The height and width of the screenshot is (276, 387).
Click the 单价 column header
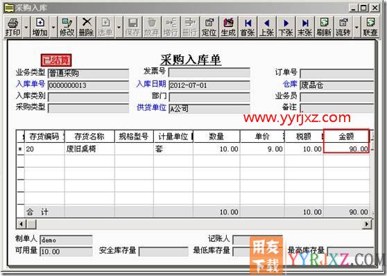pyautogui.click(x=262, y=137)
